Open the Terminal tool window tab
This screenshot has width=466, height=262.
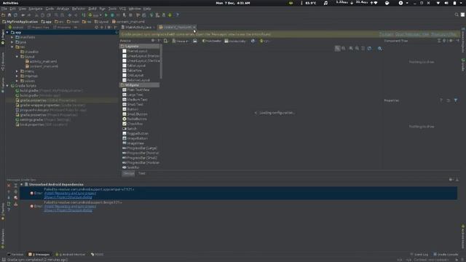click(15, 255)
